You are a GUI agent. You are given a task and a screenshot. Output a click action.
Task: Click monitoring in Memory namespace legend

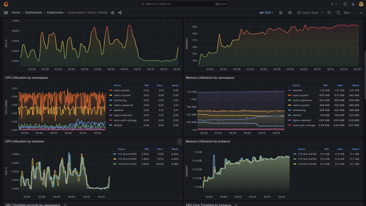[299, 110]
